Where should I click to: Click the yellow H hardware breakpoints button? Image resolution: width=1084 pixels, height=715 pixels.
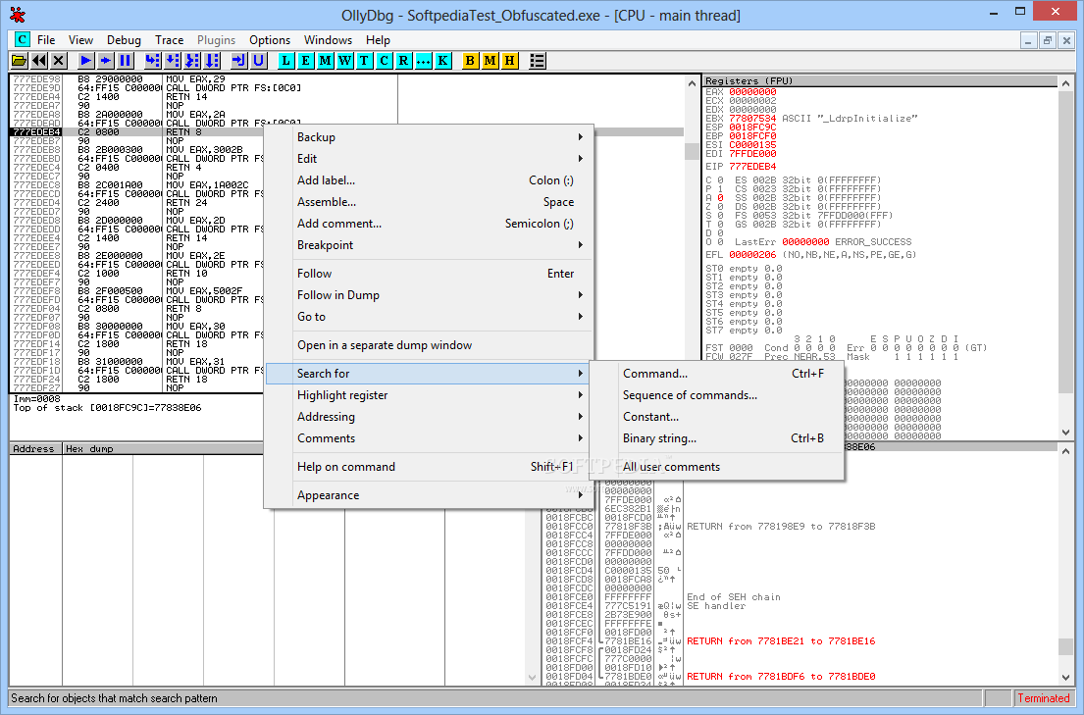coord(509,61)
